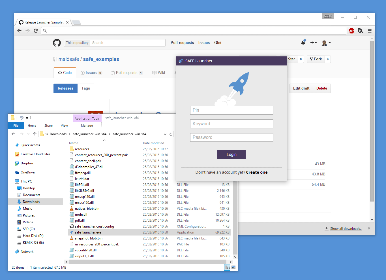Click the Delete release button
Screen dimensions: 386x280
tap(322, 88)
